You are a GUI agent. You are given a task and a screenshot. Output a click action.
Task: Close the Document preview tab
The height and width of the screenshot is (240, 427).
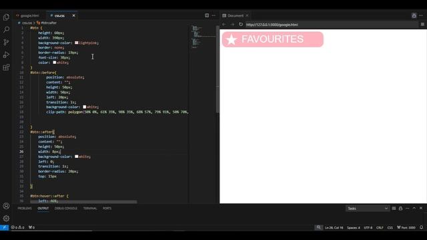247,16
